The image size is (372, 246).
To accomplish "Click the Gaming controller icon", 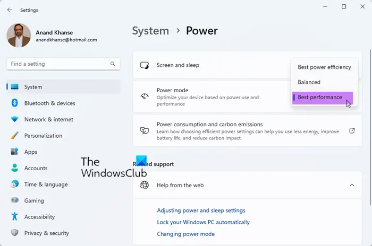I will click(x=15, y=200).
